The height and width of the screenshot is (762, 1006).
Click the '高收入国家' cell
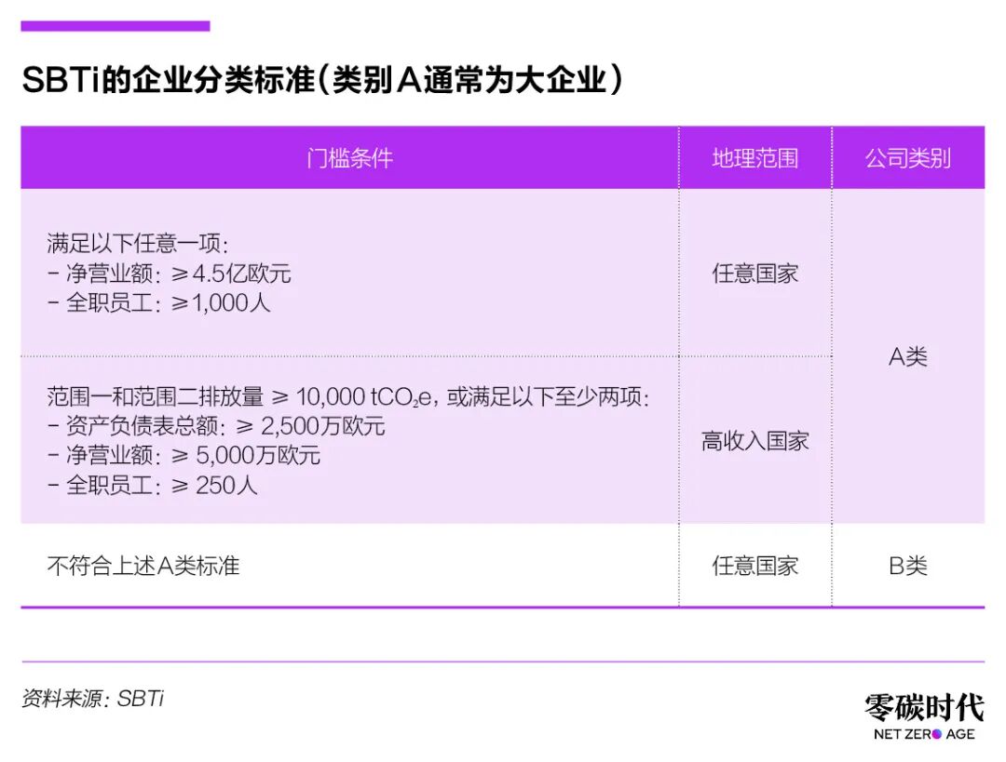coord(755,441)
